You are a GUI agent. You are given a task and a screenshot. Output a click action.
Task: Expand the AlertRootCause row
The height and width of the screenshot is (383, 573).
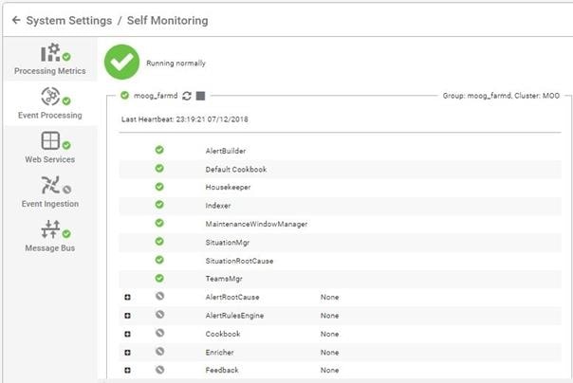(127, 297)
